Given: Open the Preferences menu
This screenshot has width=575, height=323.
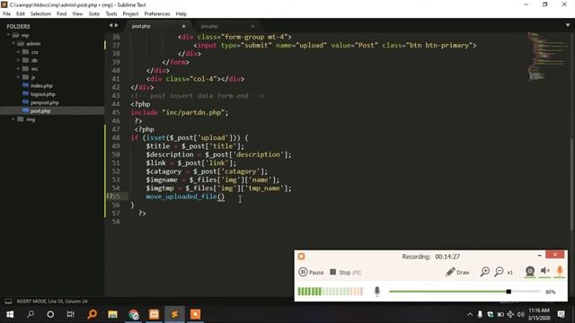Looking at the screenshot, I should point(157,13).
